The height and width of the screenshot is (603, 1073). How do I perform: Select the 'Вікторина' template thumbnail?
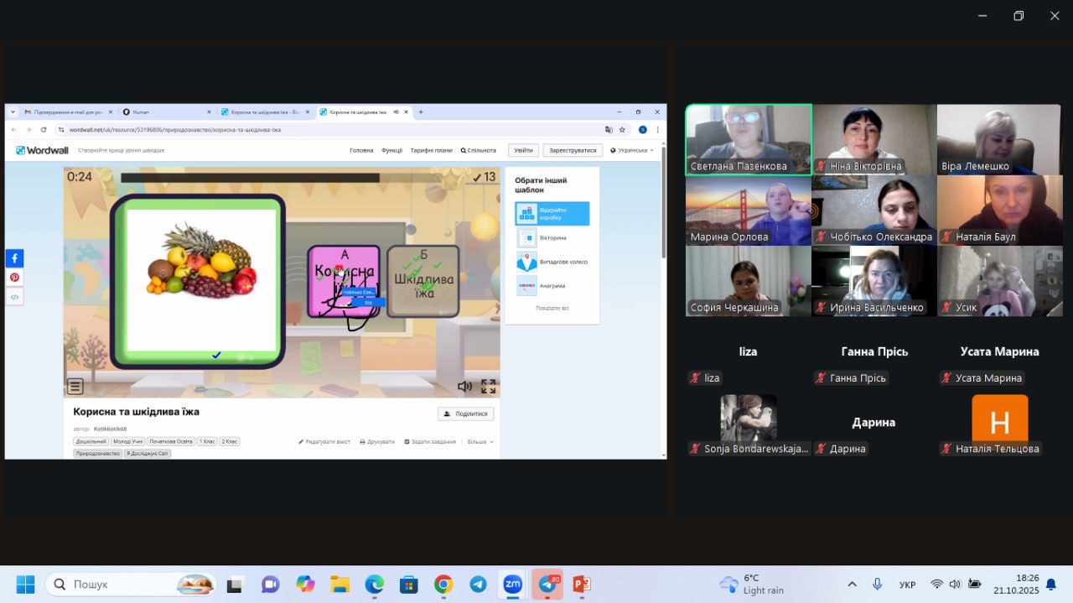pyautogui.click(x=526, y=238)
